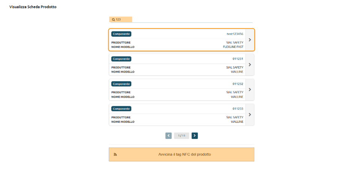
Task: Click WALLINE model in the 011232 card
Action: [237, 97]
